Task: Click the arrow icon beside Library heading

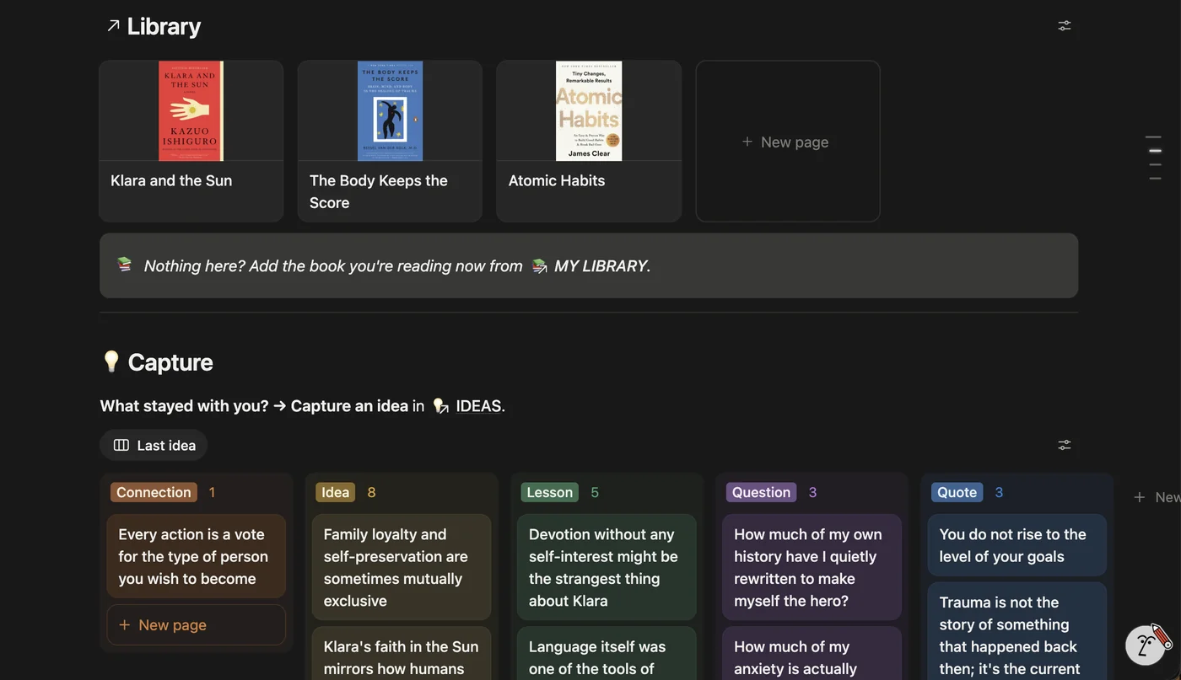Action: click(x=113, y=26)
